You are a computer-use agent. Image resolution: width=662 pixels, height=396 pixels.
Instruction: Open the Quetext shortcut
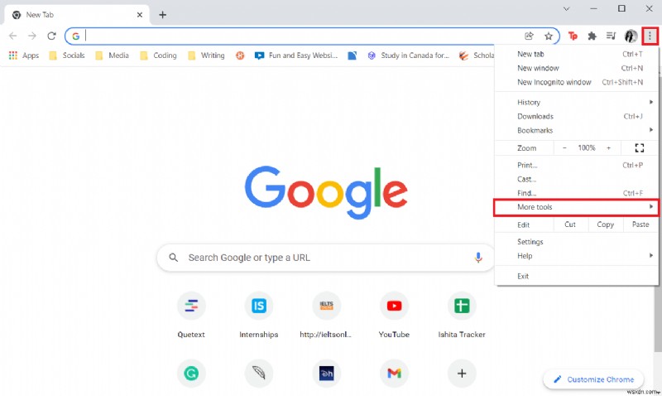191,315
